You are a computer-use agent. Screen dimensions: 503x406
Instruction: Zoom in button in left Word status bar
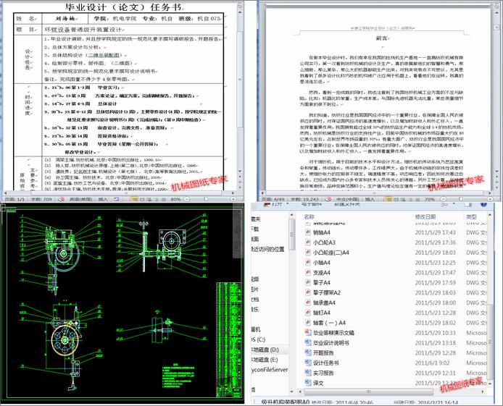click(233, 199)
